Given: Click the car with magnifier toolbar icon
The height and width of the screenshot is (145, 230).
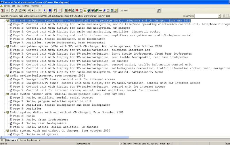Looking at the screenshot, I should pyautogui.click(x=104, y=10).
